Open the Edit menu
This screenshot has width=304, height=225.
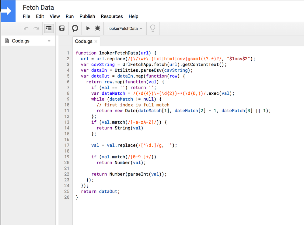click(x=40, y=16)
